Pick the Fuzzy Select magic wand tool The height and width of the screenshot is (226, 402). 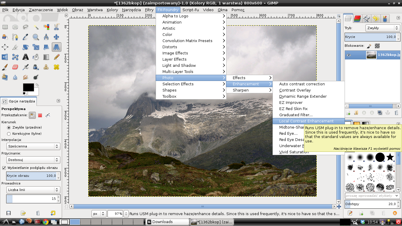(x=36, y=27)
